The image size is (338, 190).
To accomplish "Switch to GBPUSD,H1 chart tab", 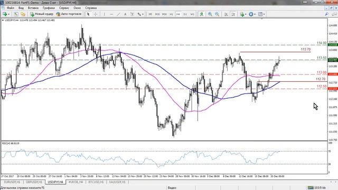I will 34,182.
